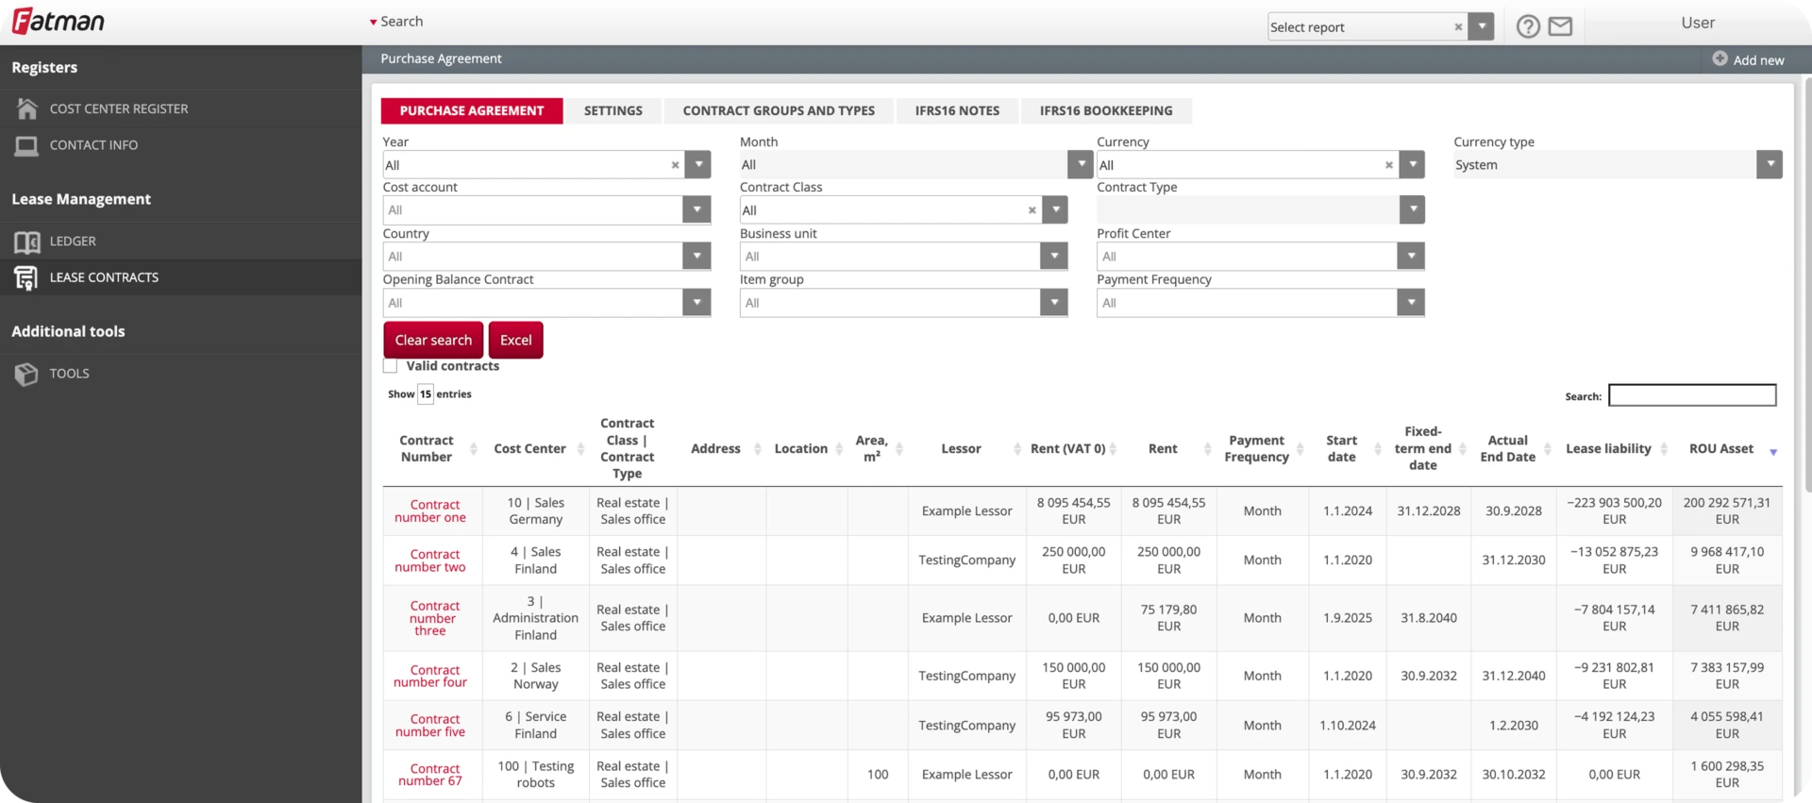Click the Show entries count box

coord(426,394)
